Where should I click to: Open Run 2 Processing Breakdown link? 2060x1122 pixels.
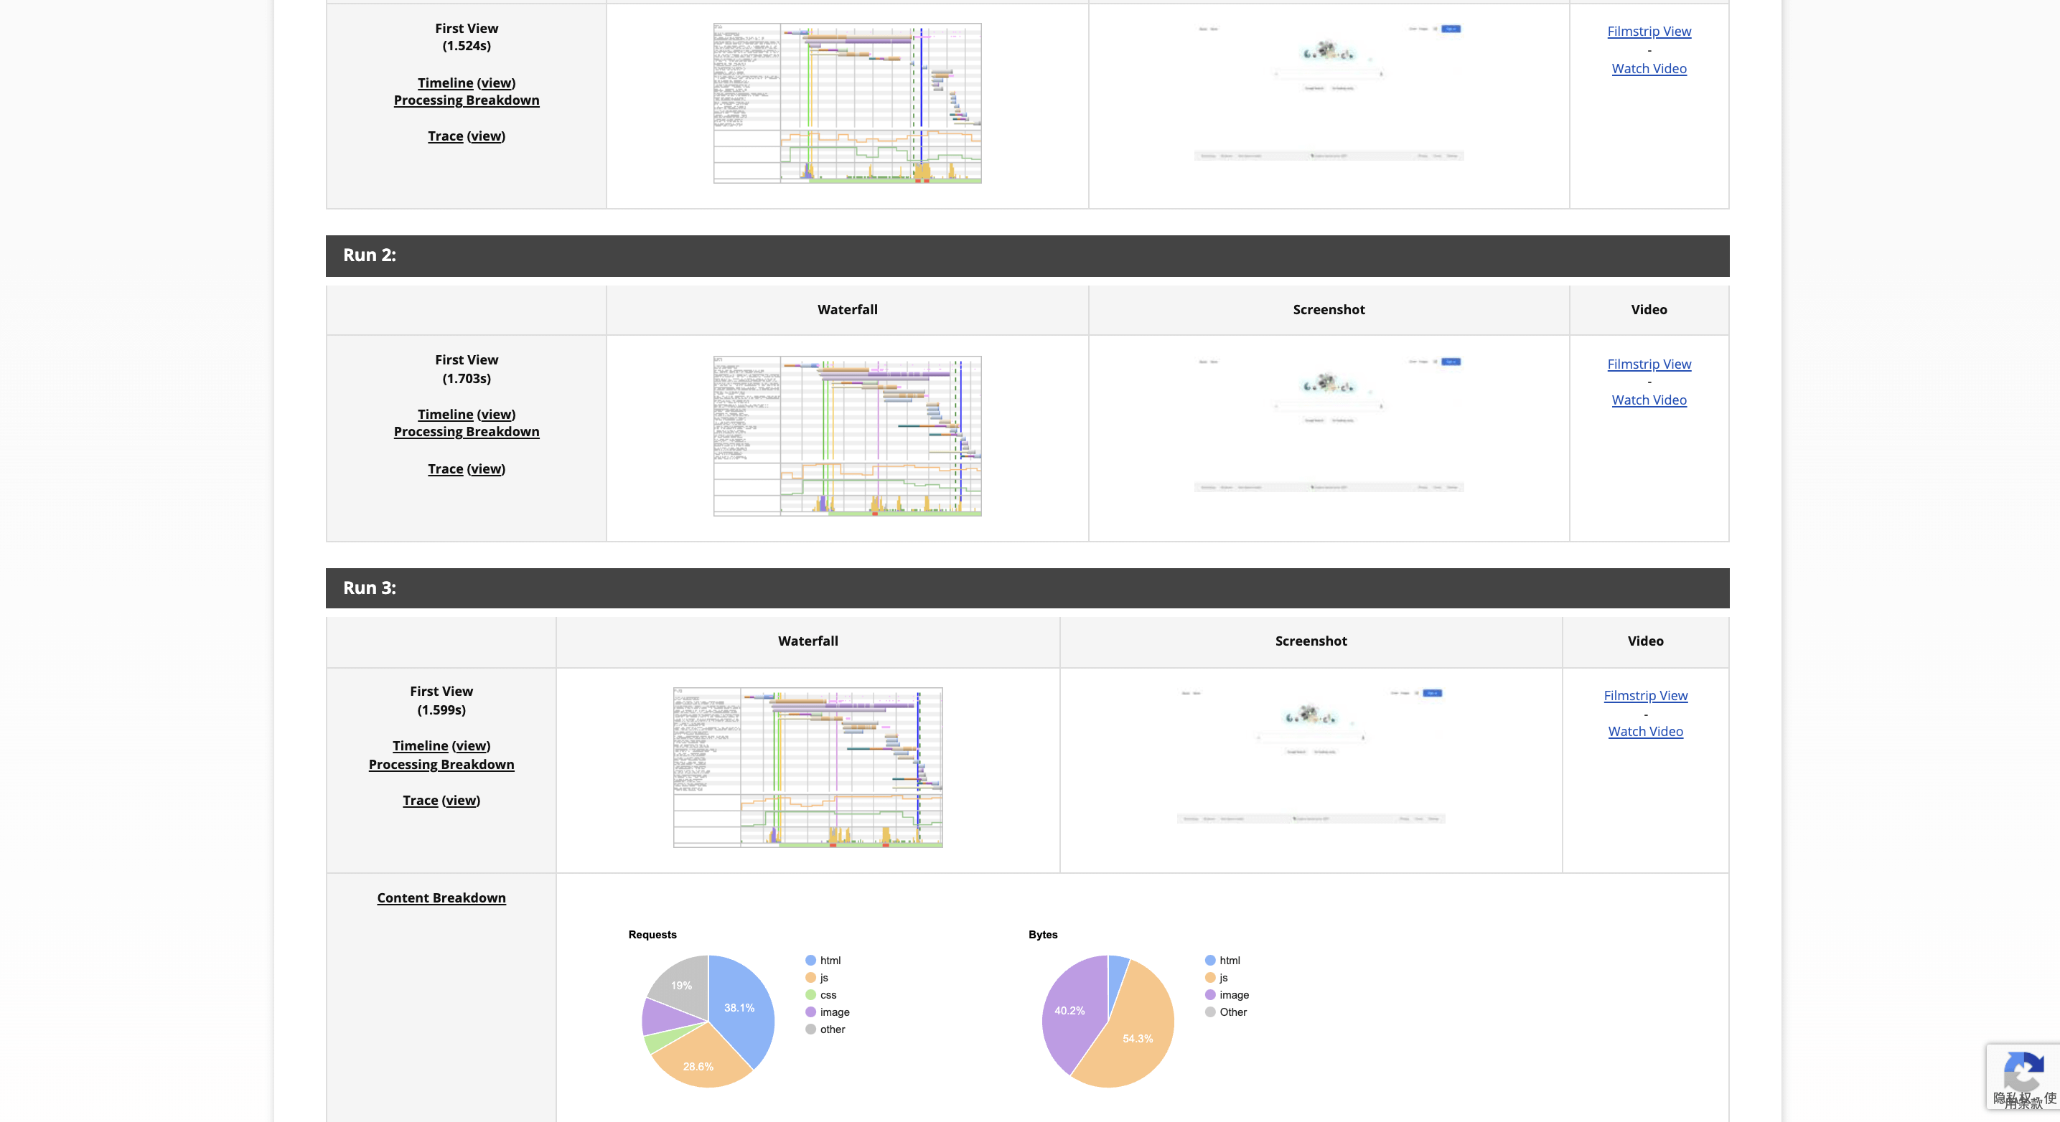tap(467, 433)
